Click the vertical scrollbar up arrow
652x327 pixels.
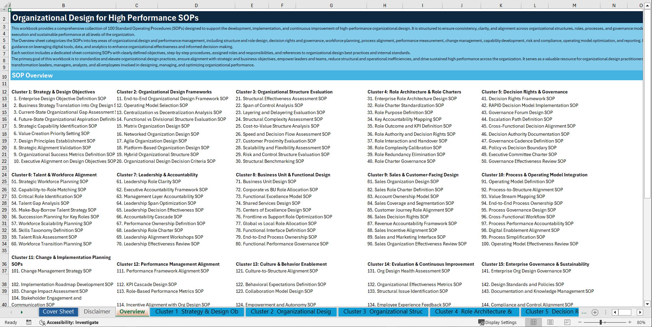pyautogui.click(x=648, y=5)
